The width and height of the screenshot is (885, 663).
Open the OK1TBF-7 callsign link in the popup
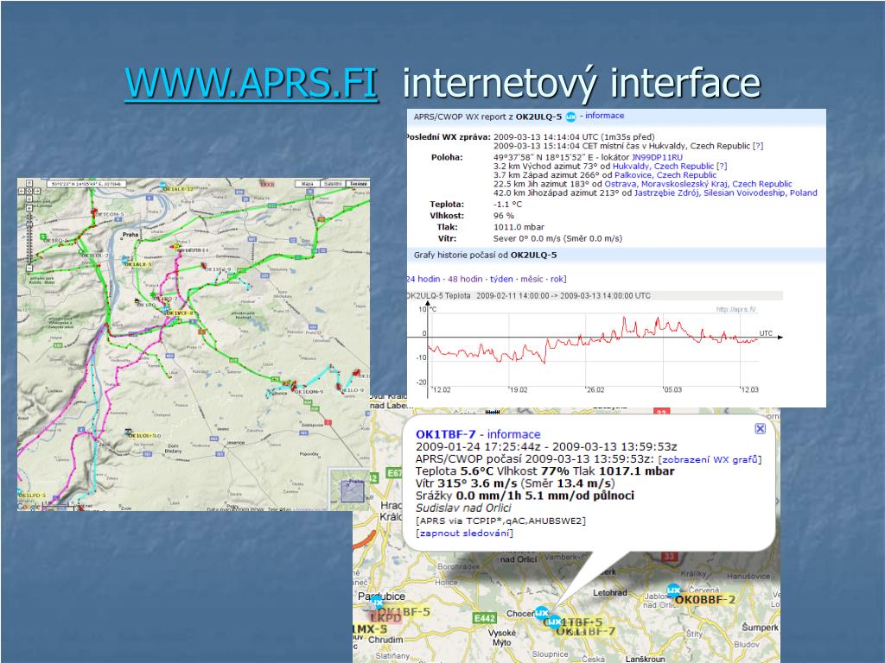tap(446, 434)
